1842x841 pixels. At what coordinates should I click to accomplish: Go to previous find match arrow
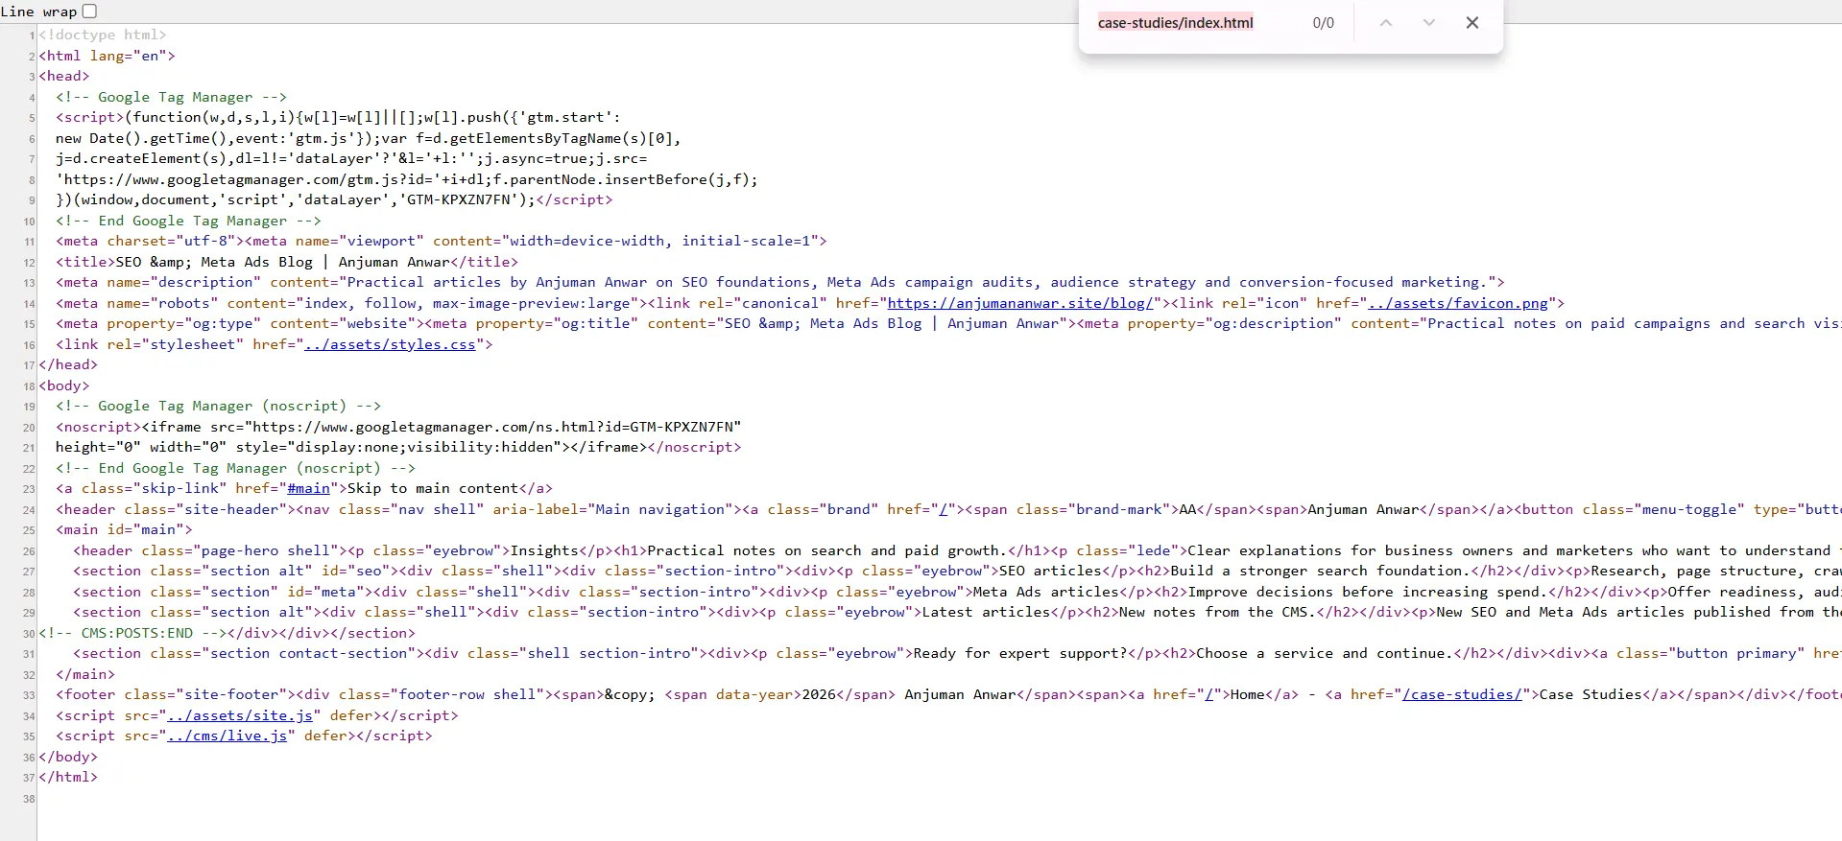tap(1385, 23)
